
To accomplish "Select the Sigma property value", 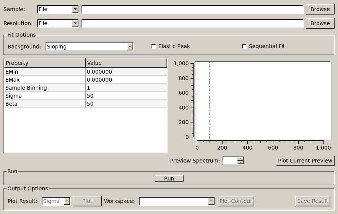I will pos(126,96).
